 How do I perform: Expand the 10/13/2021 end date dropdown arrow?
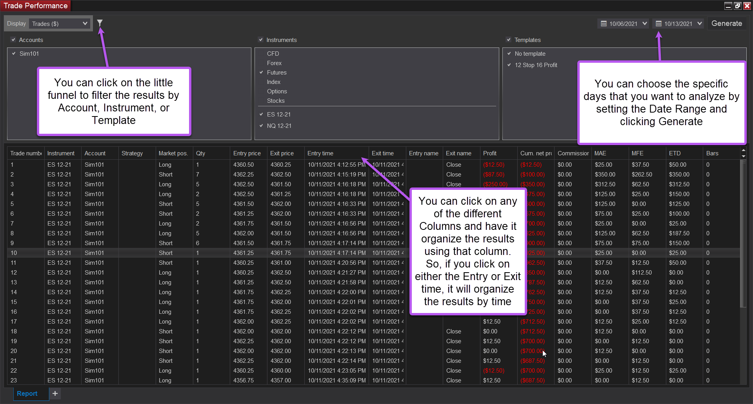(x=700, y=24)
